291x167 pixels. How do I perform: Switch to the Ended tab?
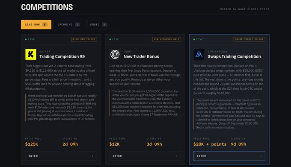99,24
